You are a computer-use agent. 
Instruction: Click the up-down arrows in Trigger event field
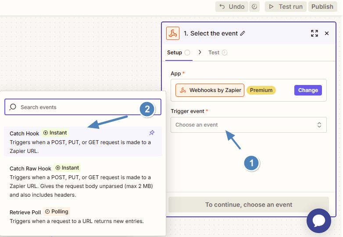pos(319,125)
